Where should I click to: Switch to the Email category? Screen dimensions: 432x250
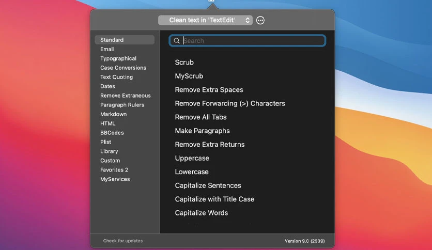click(107, 49)
